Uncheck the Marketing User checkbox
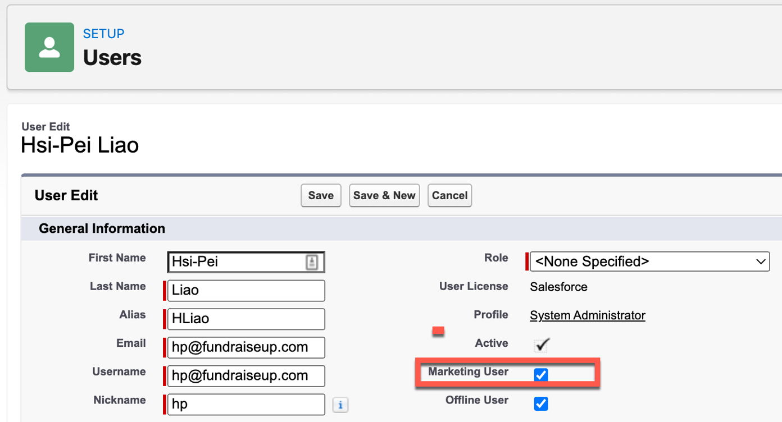The width and height of the screenshot is (782, 422). (x=541, y=375)
